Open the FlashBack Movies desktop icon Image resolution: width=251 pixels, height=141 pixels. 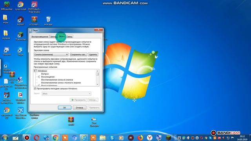[20, 98]
